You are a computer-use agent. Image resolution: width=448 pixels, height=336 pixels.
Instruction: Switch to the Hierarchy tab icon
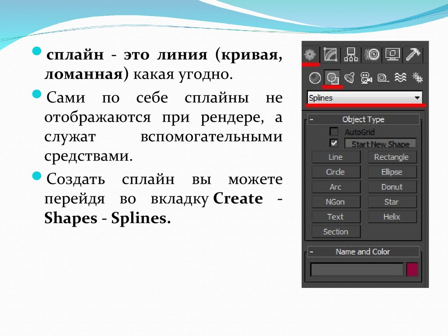coord(351,54)
